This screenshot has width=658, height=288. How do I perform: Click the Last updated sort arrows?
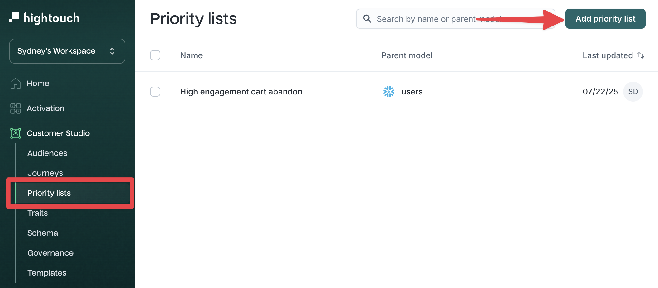[641, 55]
